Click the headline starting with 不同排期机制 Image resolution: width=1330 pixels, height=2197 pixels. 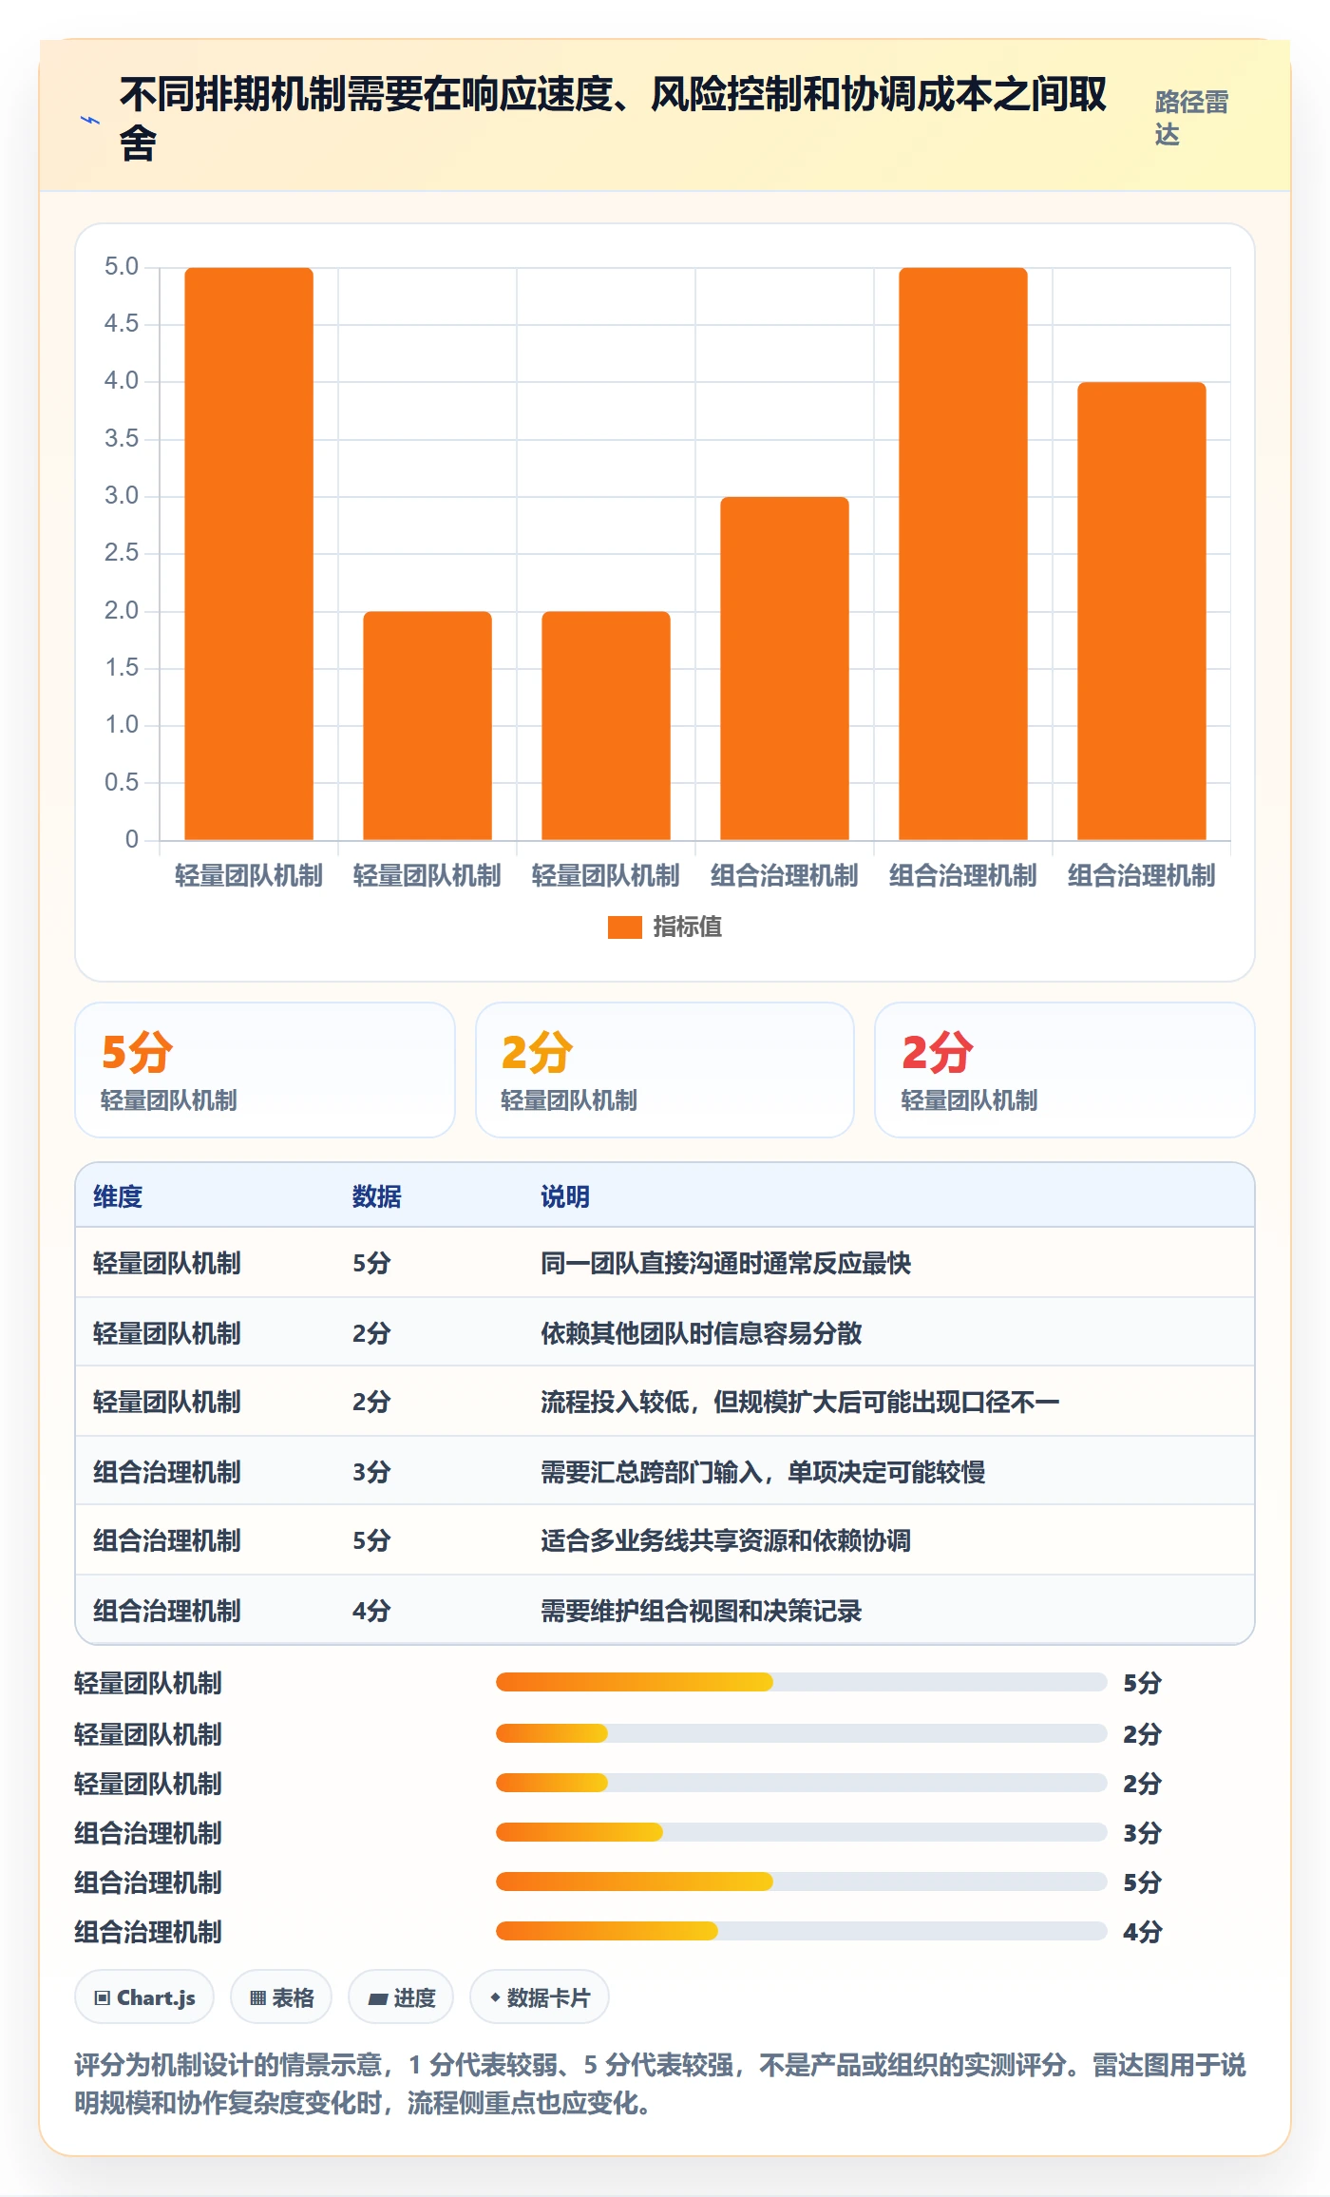613,119
